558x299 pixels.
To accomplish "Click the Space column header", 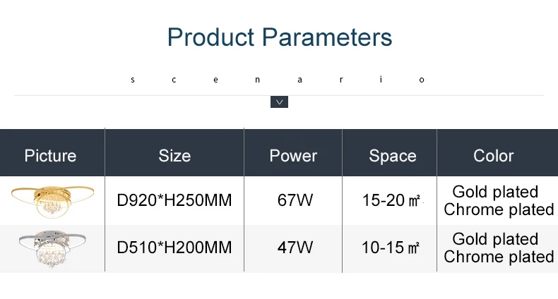I will click(393, 156).
